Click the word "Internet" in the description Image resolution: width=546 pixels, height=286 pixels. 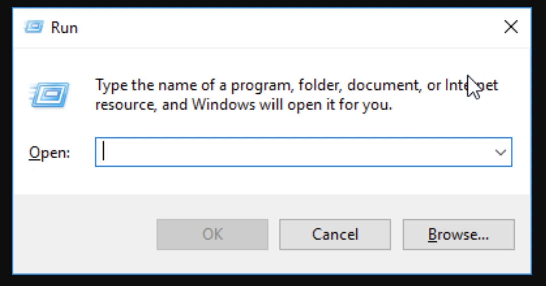click(471, 85)
